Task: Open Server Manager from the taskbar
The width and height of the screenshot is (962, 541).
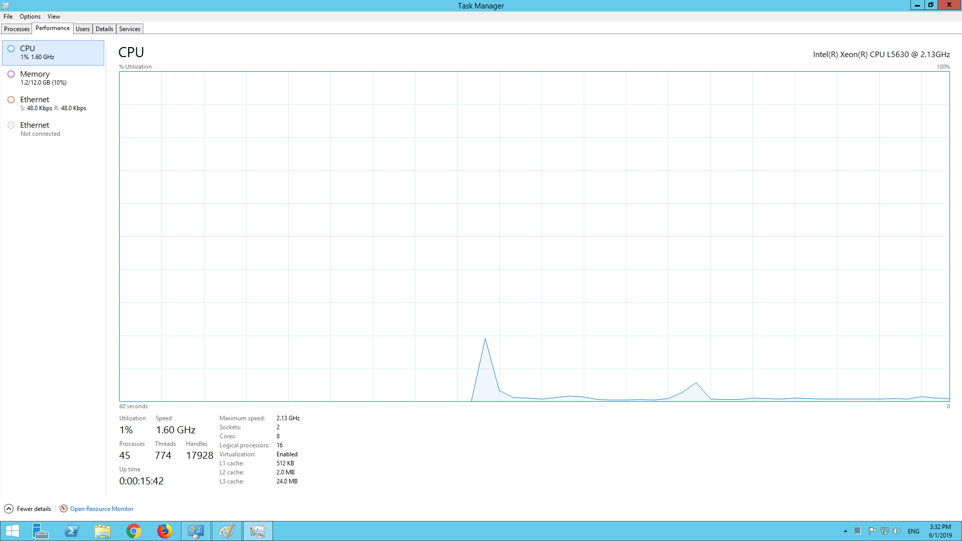Action: [40, 531]
